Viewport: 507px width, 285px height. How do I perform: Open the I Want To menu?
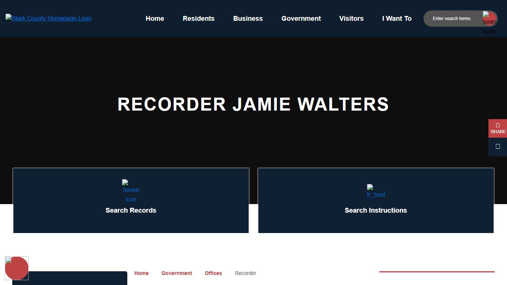[x=397, y=19]
